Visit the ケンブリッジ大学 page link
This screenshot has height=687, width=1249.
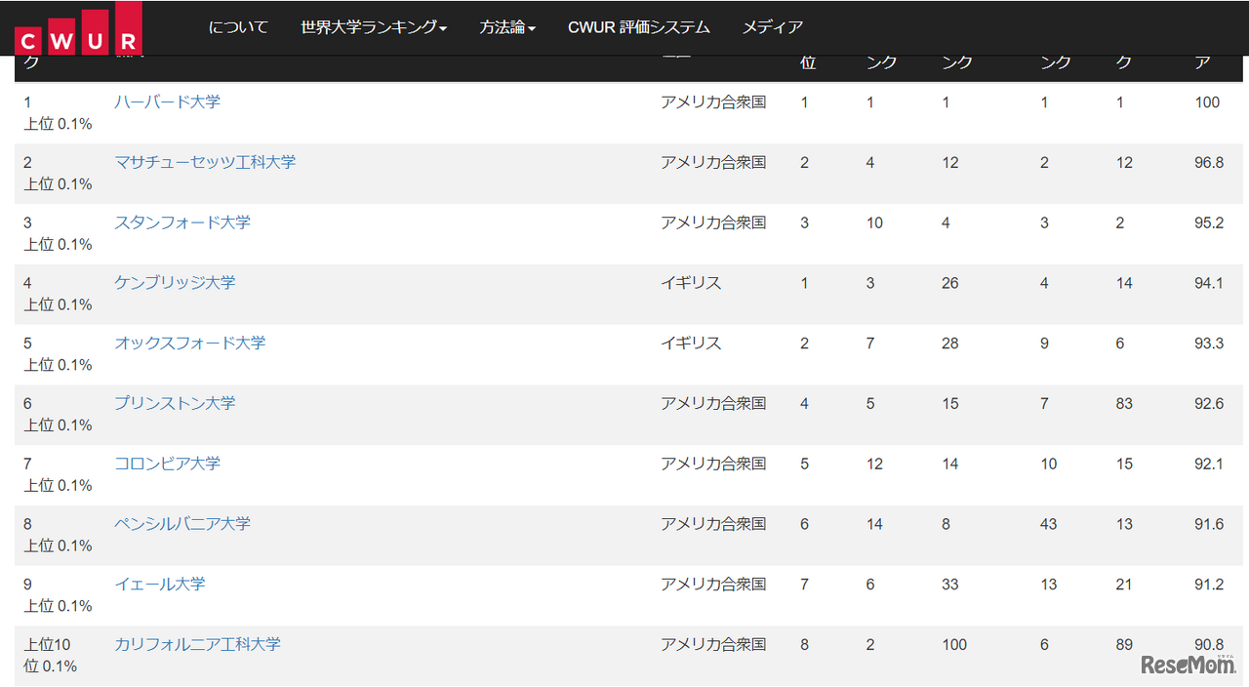coord(175,283)
